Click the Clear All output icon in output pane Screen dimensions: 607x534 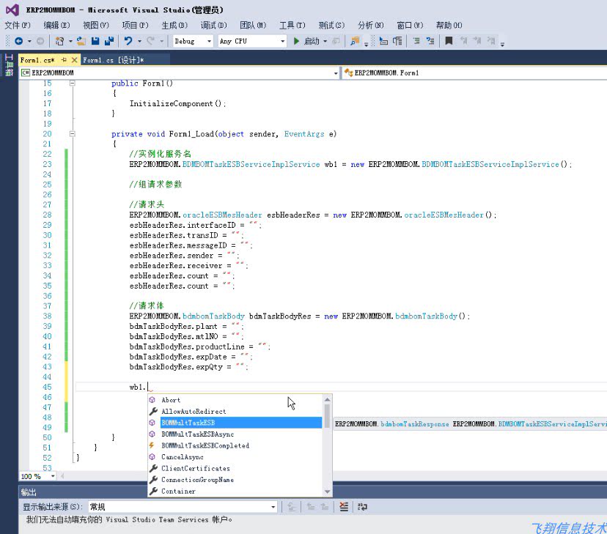344,506
